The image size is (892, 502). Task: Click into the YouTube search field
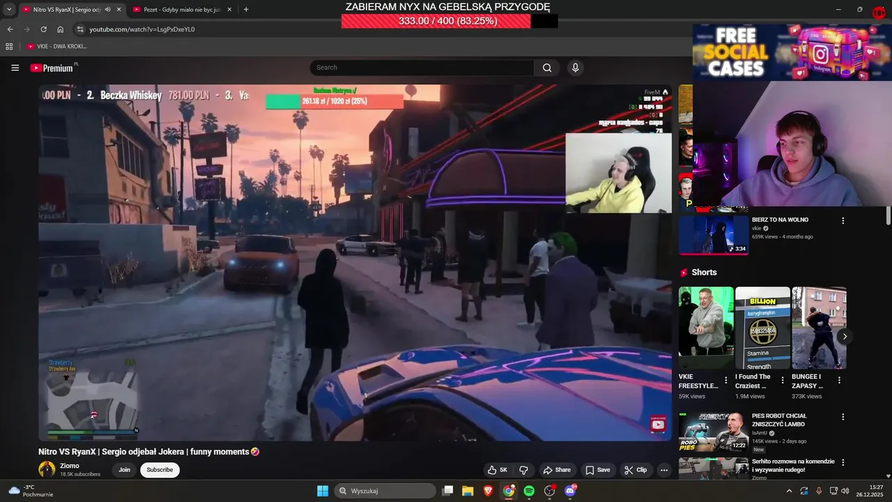point(422,68)
